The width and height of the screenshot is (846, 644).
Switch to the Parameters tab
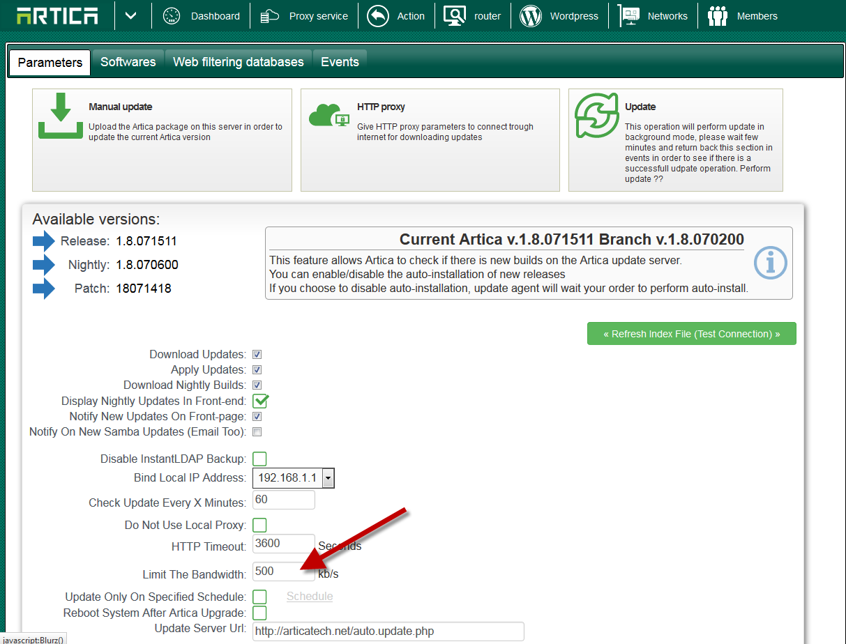tap(50, 62)
